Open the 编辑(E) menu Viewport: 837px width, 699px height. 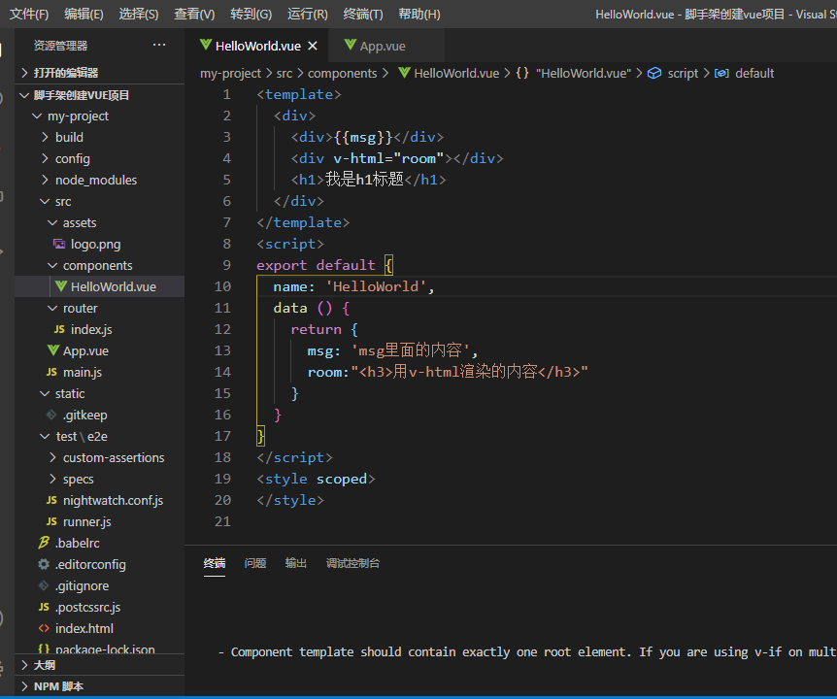click(84, 14)
